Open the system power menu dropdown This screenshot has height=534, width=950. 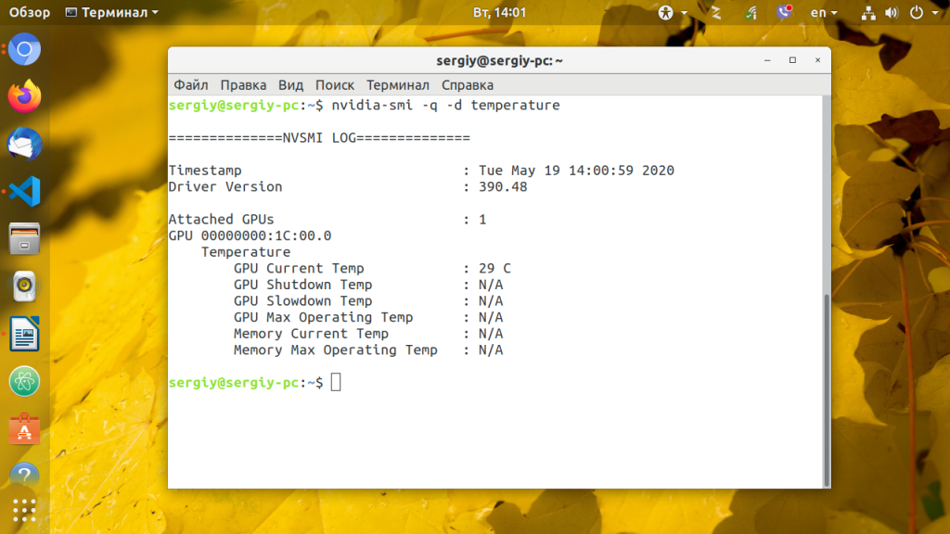(x=924, y=12)
